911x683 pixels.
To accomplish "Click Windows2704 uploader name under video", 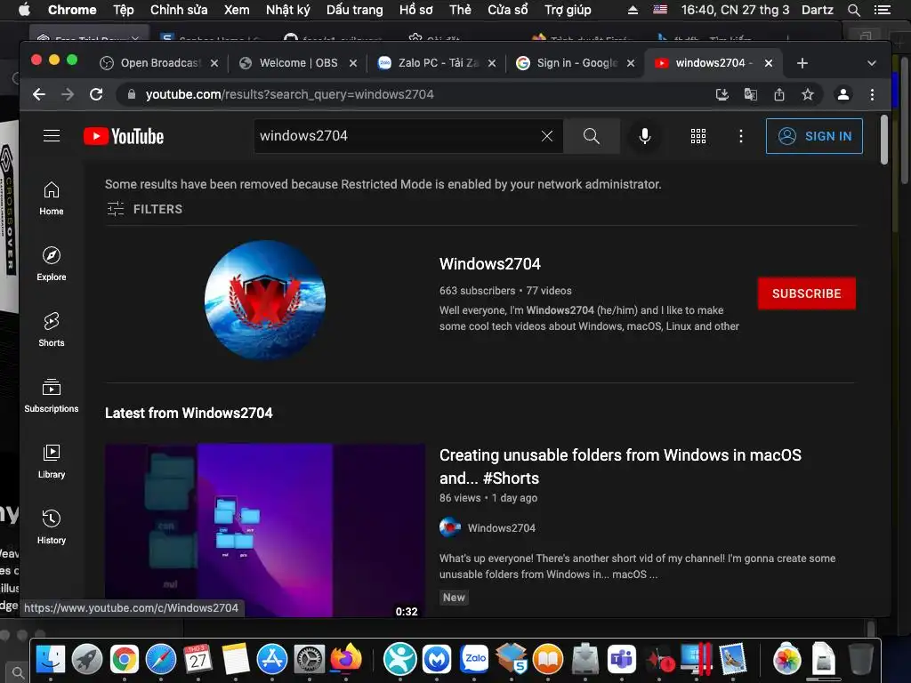I will pyautogui.click(x=502, y=528).
